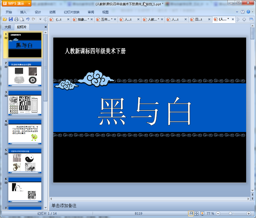
Task: Zoom in with the plus button
Action: [x=249, y=214]
